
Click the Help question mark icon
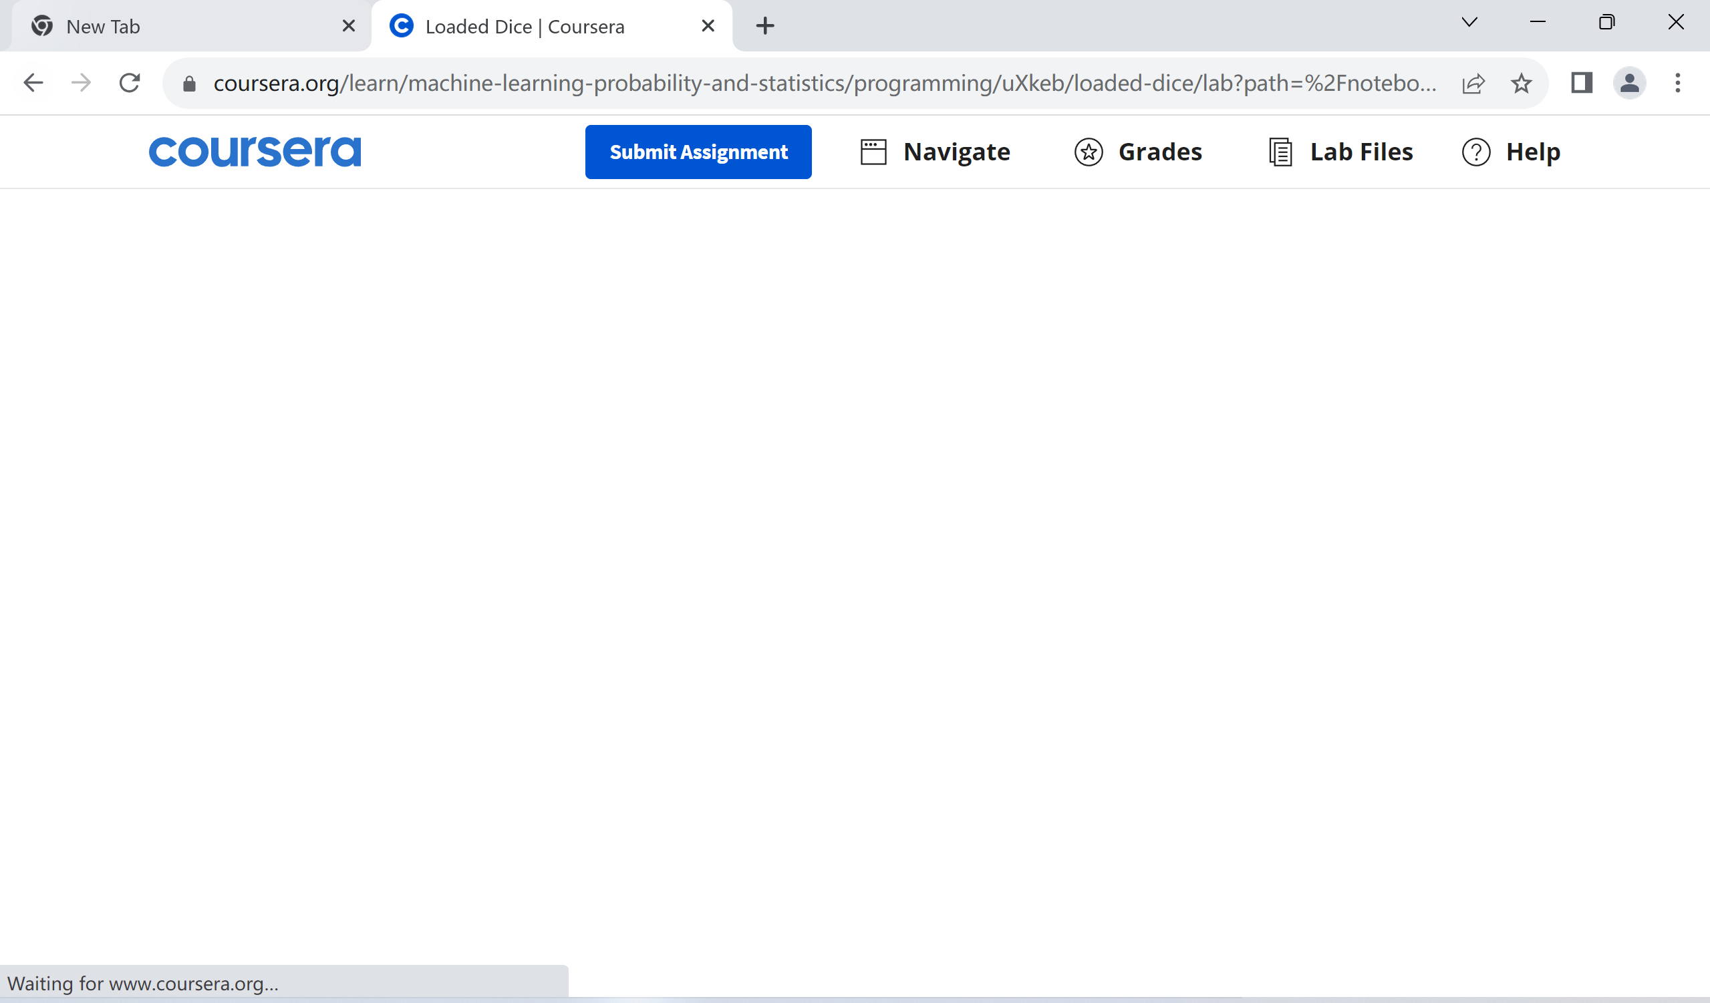coord(1475,151)
